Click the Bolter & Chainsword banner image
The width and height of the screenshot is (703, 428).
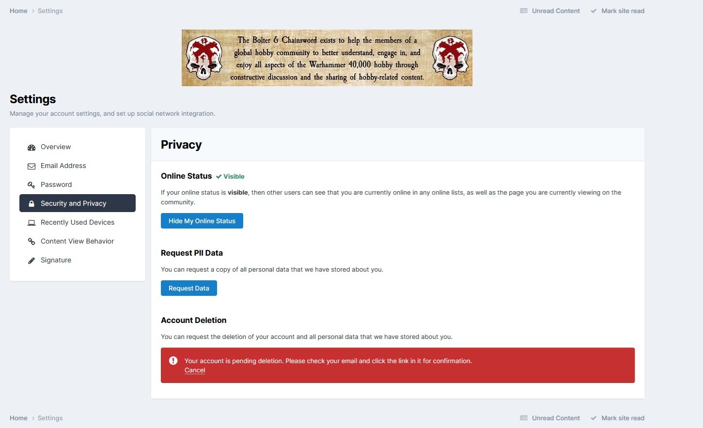click(x=327, y=58)
